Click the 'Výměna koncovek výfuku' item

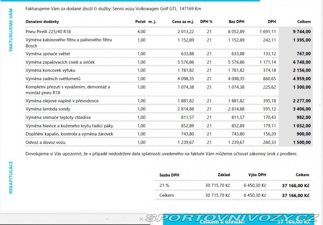50,70
